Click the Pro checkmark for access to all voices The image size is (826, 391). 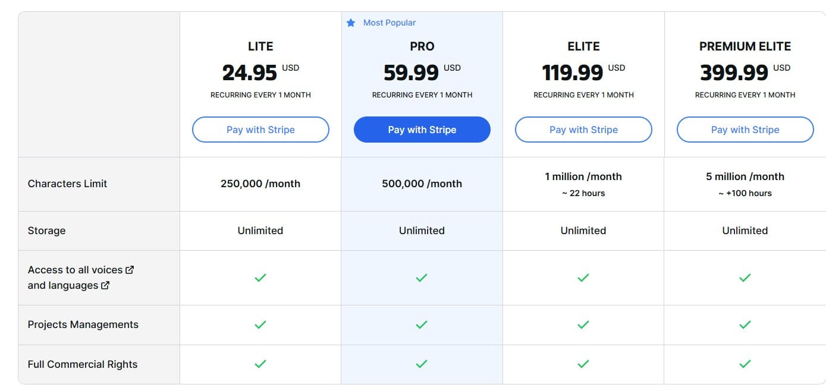coord(422,278)
